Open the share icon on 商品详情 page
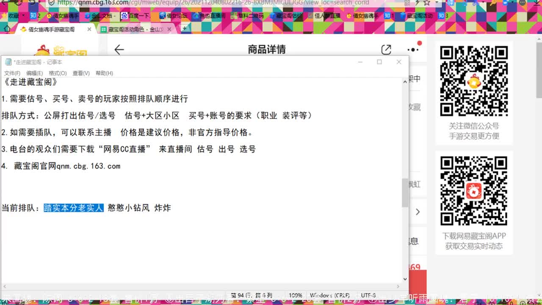The width and height of the screenshot is (542, 305). coord(386,50)
